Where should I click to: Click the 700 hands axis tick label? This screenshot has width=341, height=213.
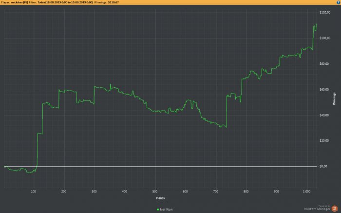215,192
